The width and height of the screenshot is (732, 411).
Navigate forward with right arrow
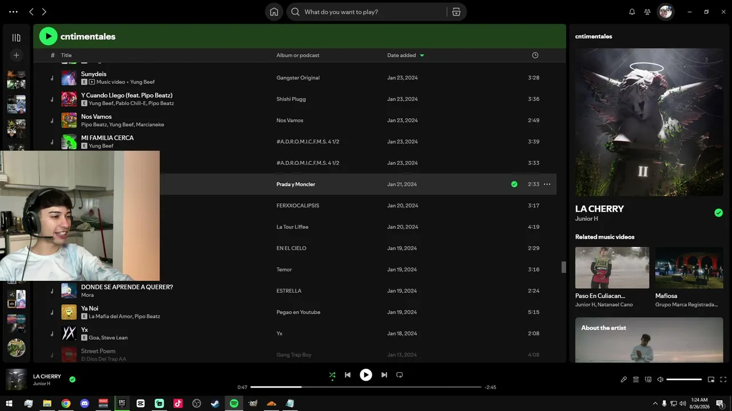point(44,11)
